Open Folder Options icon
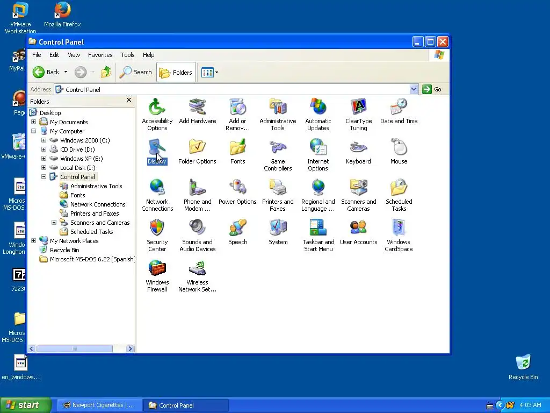Screen dimensions: 550x413 click(197, 151)
